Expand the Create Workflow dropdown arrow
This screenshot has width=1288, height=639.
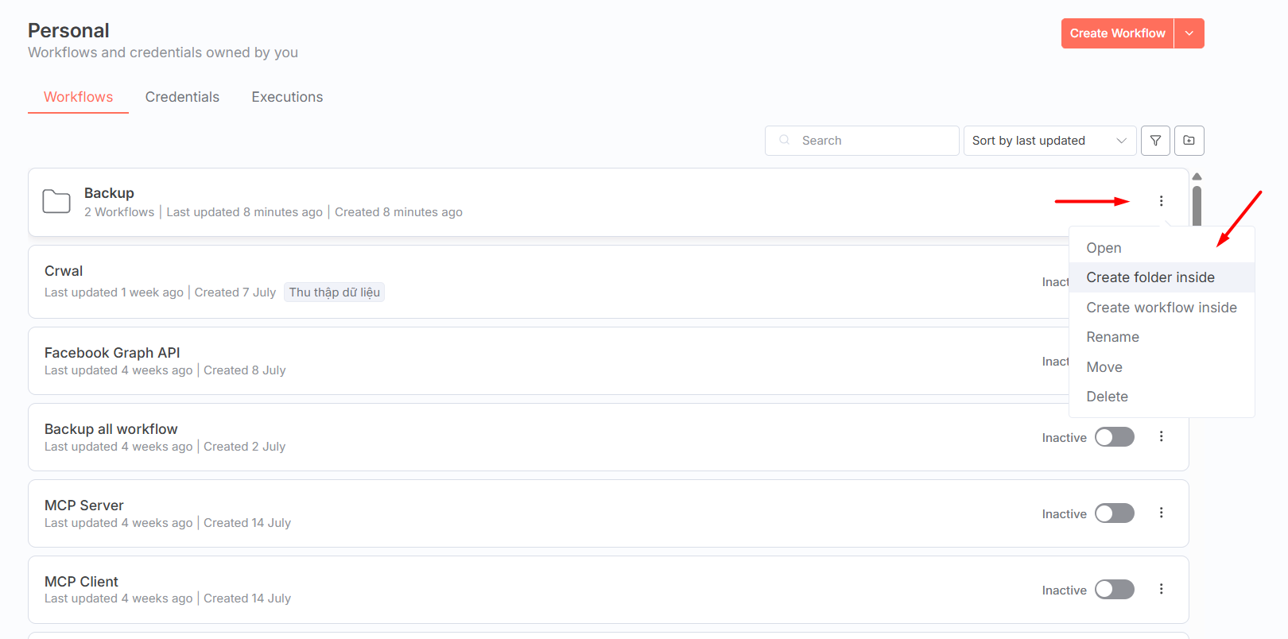coord(1189,33)
